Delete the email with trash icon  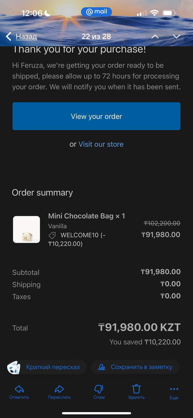pyautogui.click(x=136, y=389)
